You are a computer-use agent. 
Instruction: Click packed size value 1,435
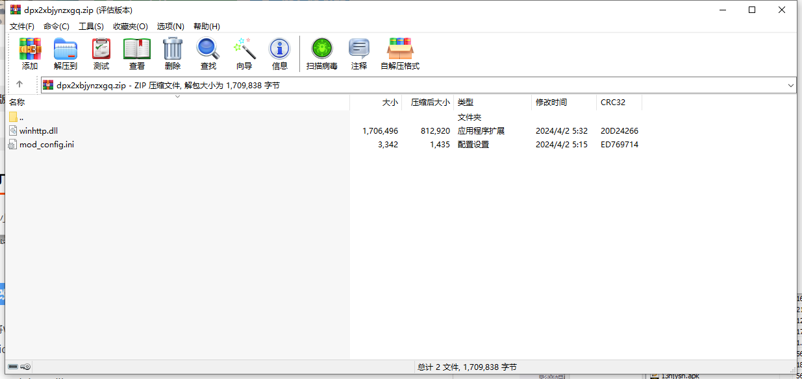(x=440, y=144)
